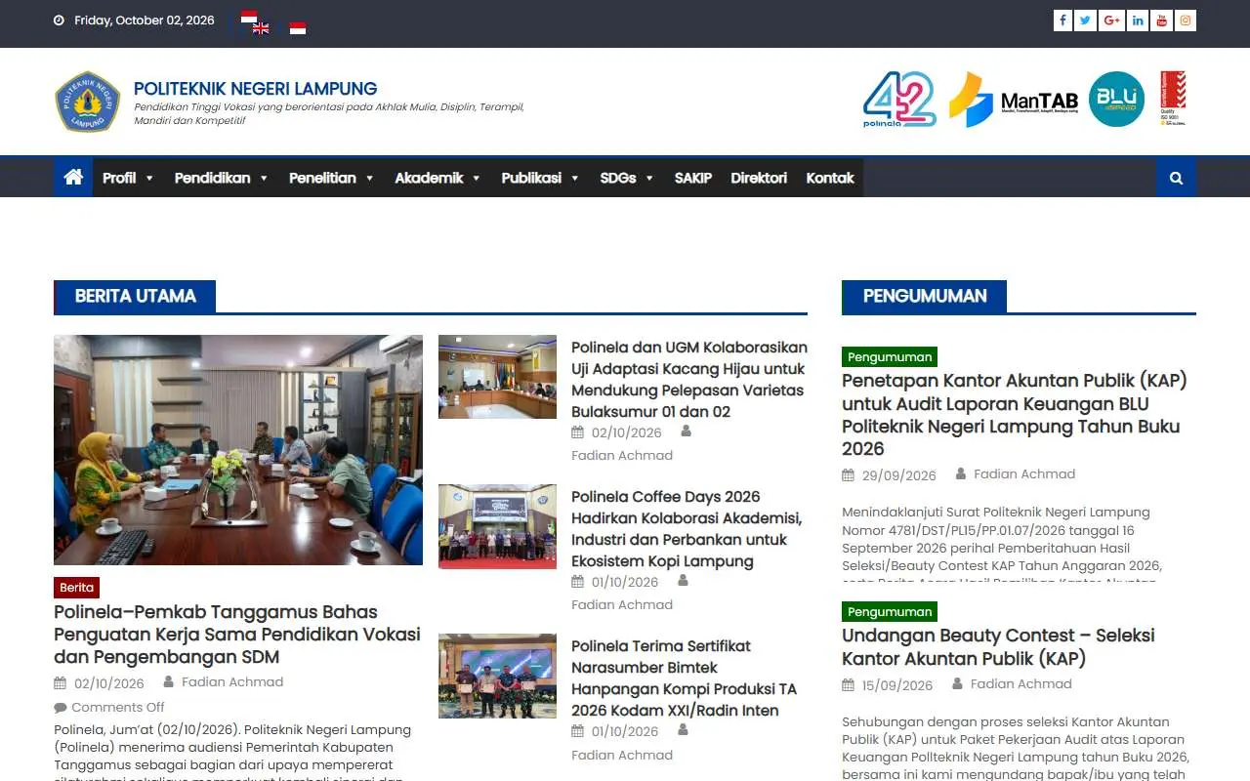Viewport: 1250px width, 781px height.
Task: Open the YouTube social link
Action: coord(1161,21)
